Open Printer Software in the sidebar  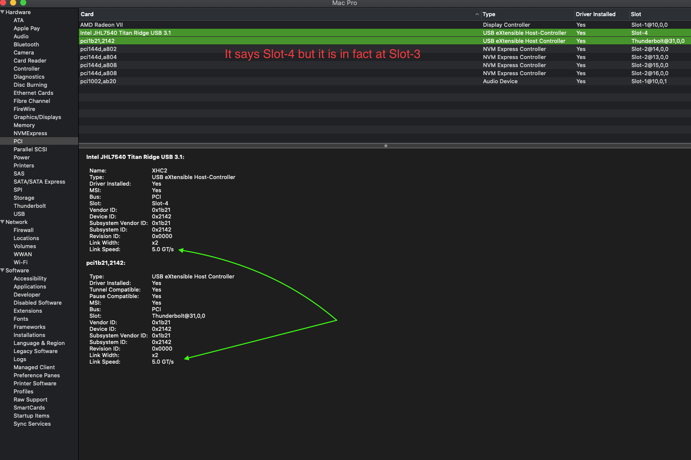tap(35, 383)
